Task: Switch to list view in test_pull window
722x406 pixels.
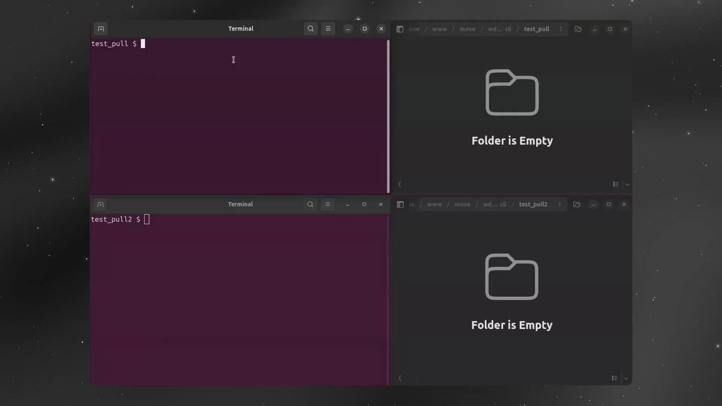Action: tap(616, 184)
